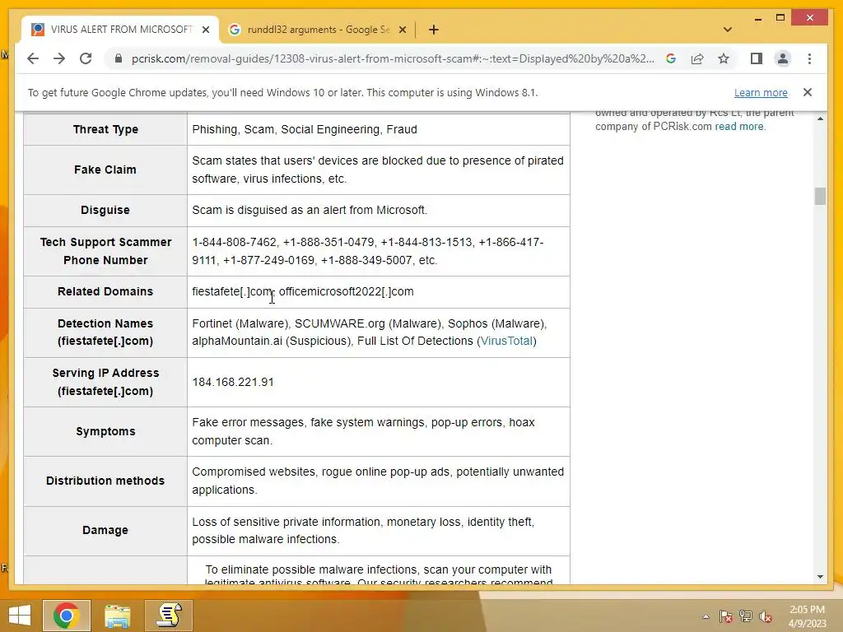The image size is (843, 632).
Task: Click 'Scam is disguised as an alert from Microsoft.'
Action: 310,210
